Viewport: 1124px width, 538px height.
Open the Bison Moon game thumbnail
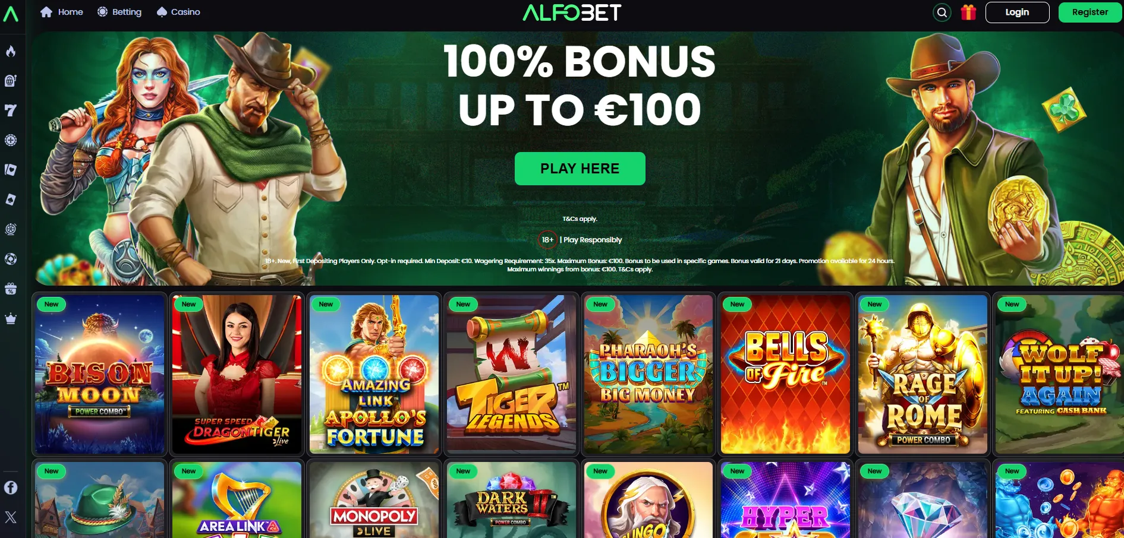[100, 375]
